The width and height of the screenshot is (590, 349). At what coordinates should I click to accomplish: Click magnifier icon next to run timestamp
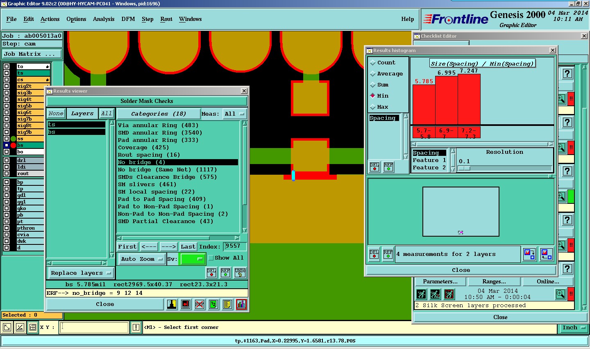(560, 294)
